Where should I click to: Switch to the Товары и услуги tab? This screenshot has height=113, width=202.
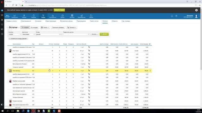click(x=11, y=21)
